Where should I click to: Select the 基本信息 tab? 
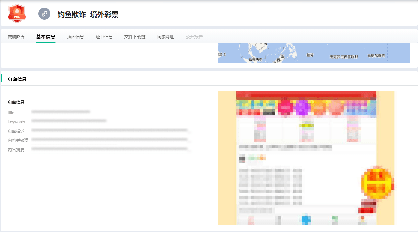tap(46, 37)
